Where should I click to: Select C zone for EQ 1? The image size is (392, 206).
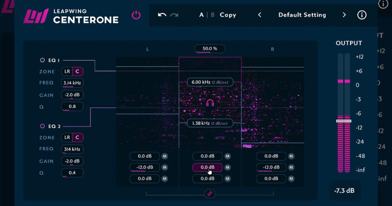click(78, 72)
